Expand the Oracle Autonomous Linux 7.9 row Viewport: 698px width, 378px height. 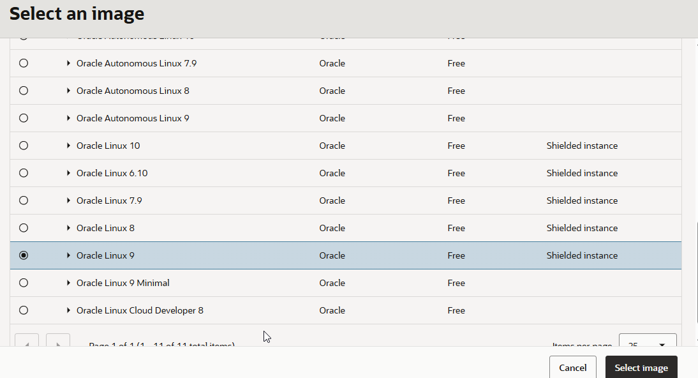point(68,63)
